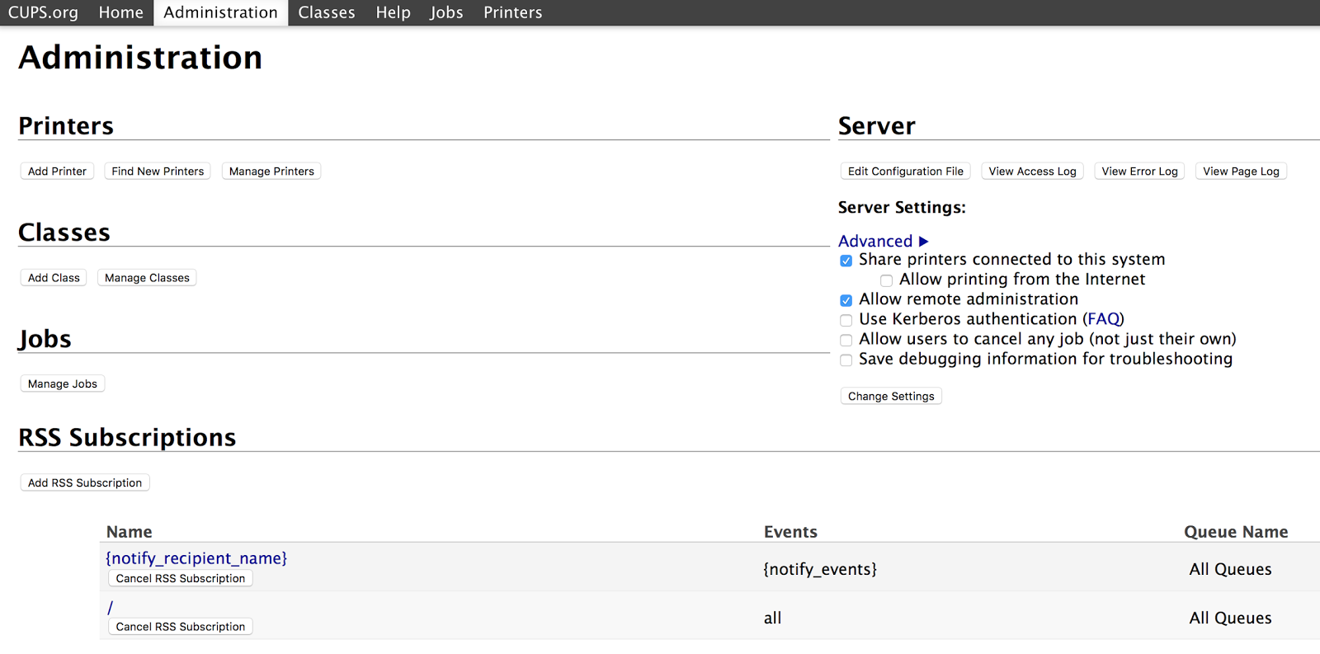Go to the Printers tab
Image resolution: width=1320 pixels, height=654 pixels.
(x=512, y=12)
